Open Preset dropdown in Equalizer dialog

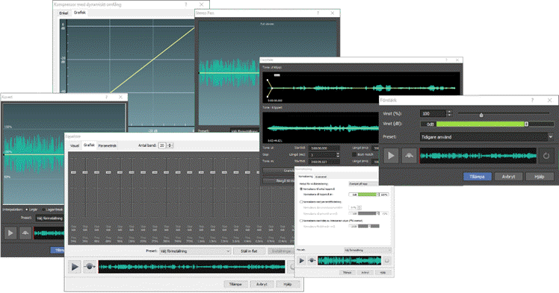[195, 251]
